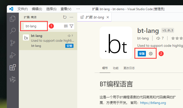183x108 pixels.
Task: Open the 查看(V) menu
Action: pos(66,9)
